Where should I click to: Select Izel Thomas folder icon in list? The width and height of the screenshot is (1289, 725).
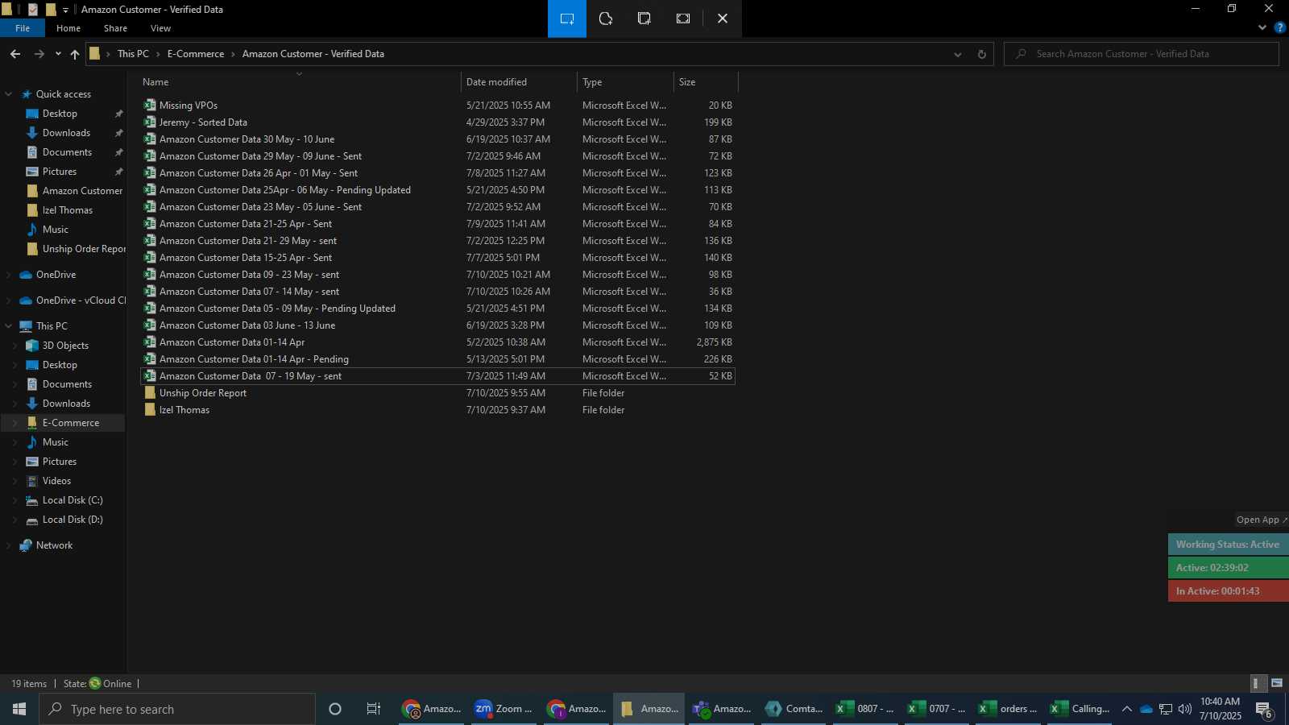click(150, 410)
